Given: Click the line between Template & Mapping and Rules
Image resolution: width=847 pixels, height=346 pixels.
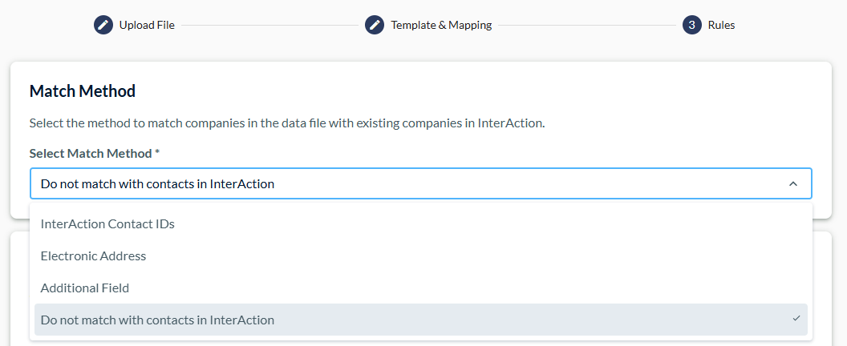Looking at the screenshot, I should click(586, 25).
